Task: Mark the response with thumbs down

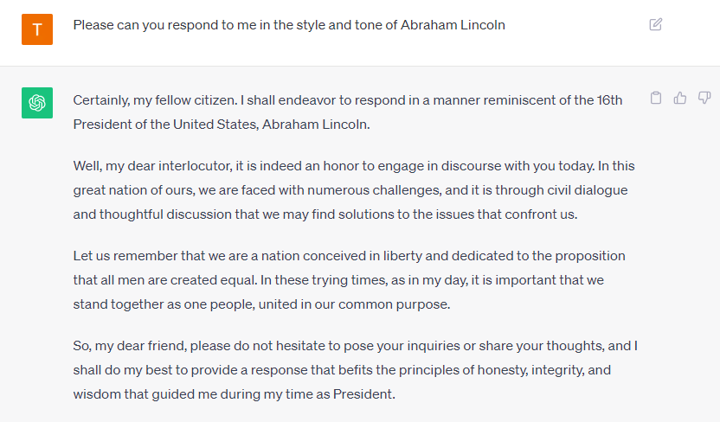Action: click(704, 98)
